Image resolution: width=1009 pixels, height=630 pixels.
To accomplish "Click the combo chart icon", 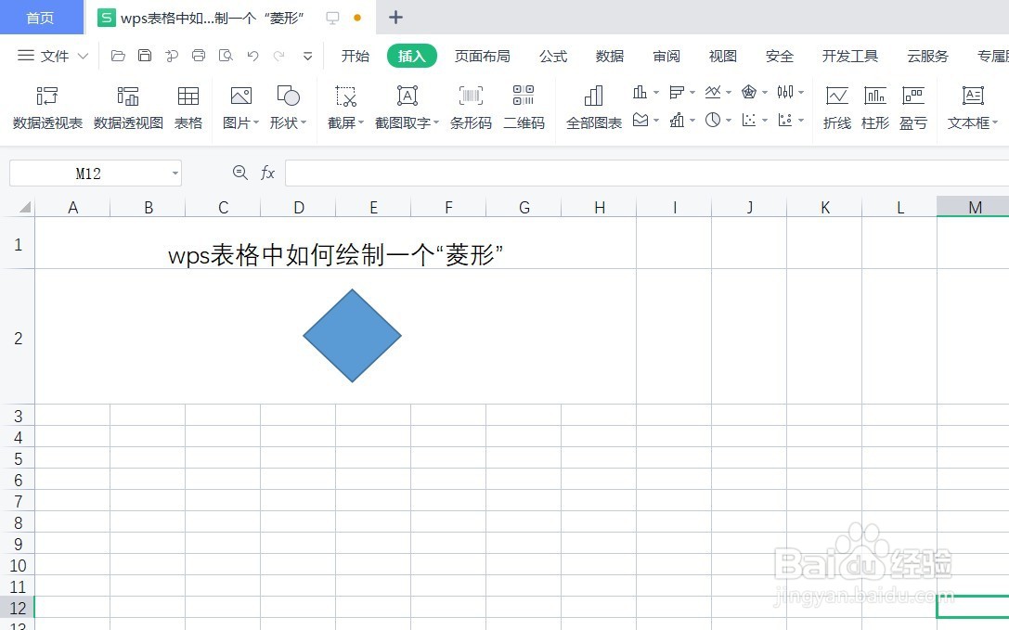I will 677,120.
